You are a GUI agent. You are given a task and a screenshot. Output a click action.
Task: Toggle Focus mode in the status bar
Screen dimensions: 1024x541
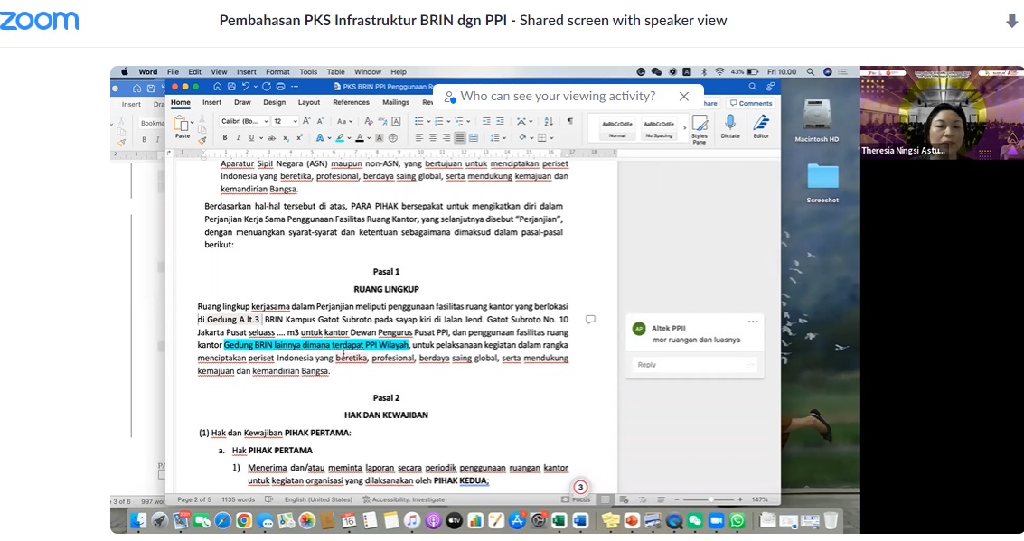pos(576,499)
